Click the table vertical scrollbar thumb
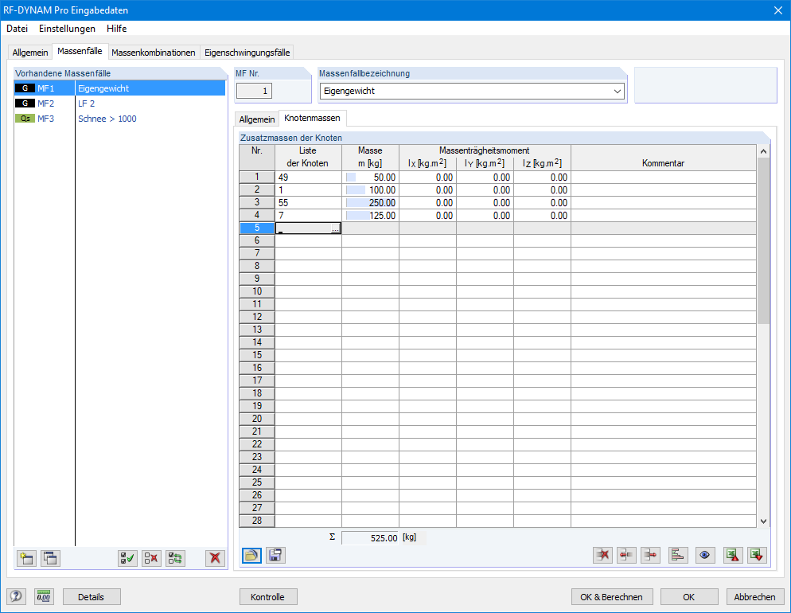The height and width of the screenshot is (613, 791). [763, 240]
